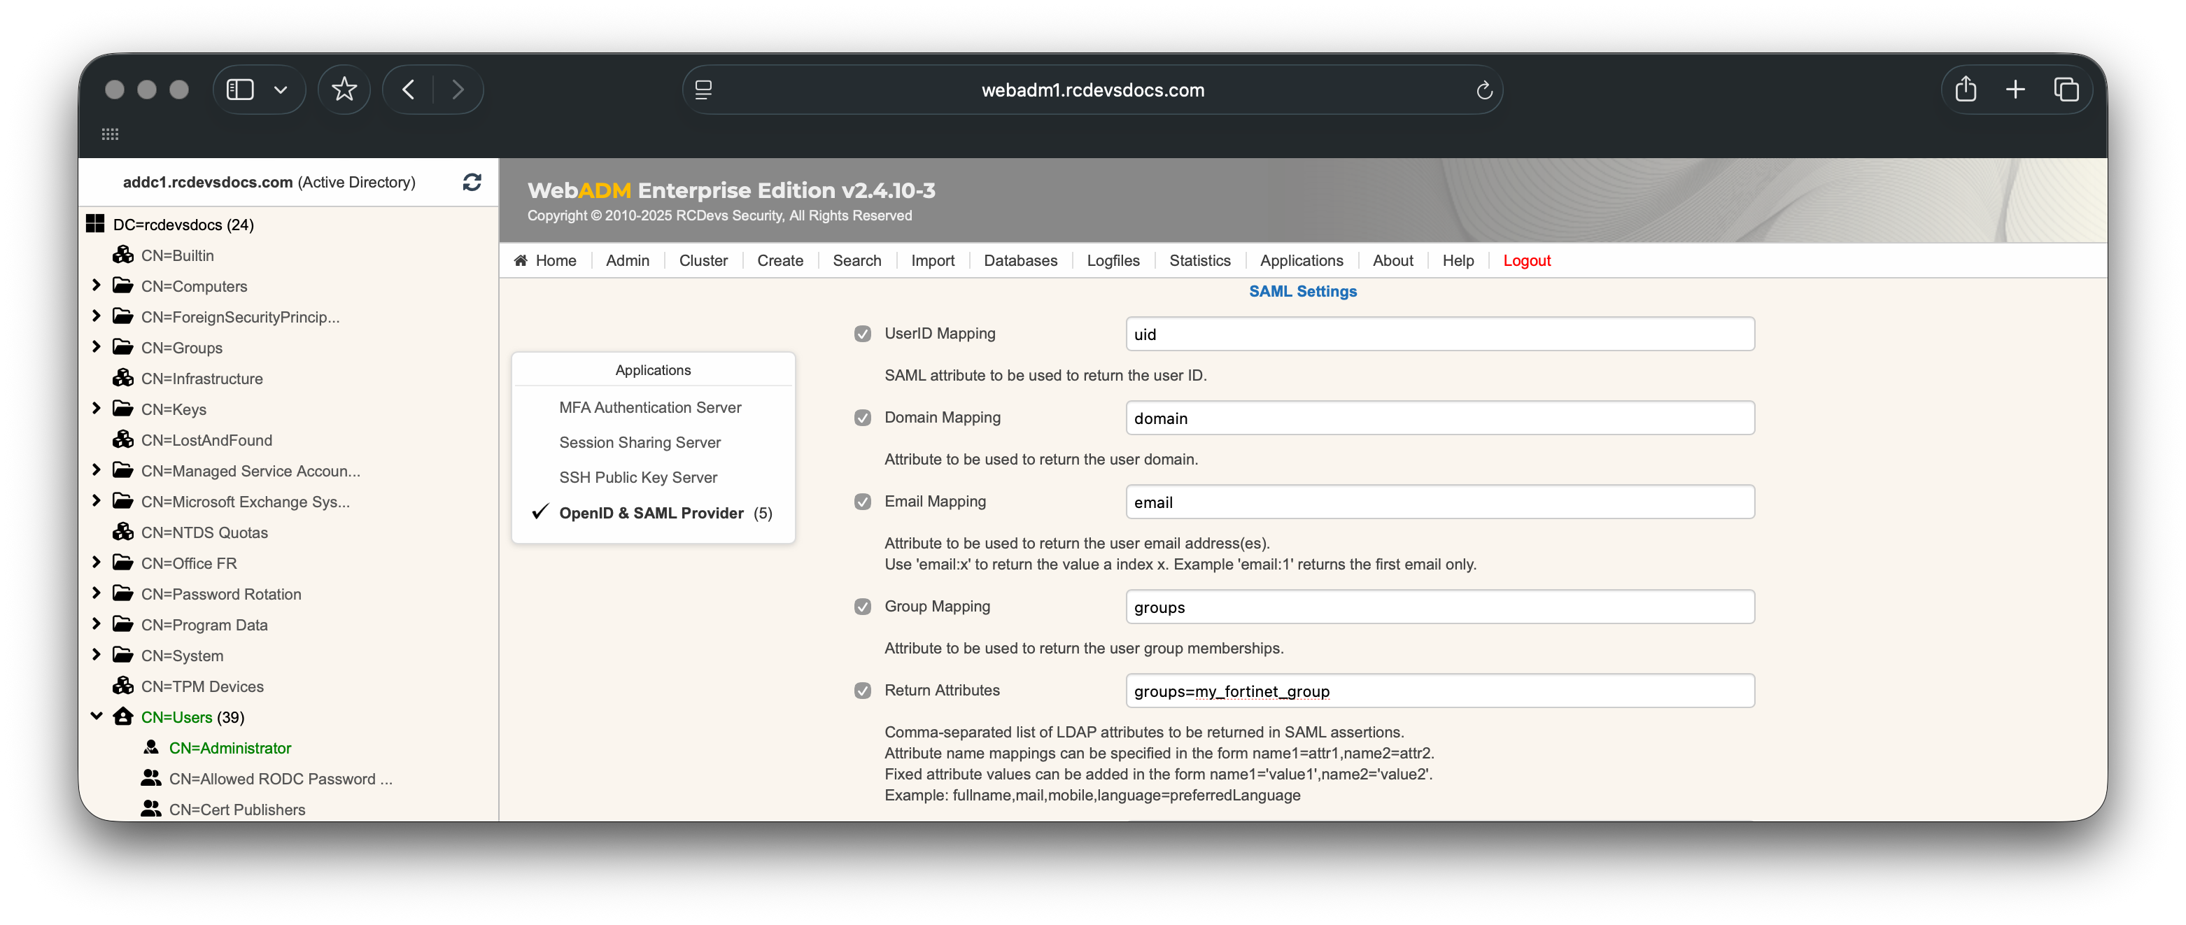Viewport: 2186px width, 925px height.
Task: Click the Safari bookmark star icon
Action: click(344, 89)
